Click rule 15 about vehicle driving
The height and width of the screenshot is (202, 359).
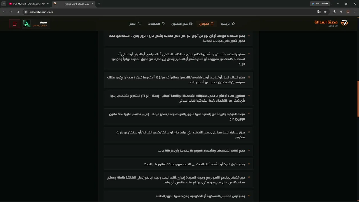pos(178,116)
